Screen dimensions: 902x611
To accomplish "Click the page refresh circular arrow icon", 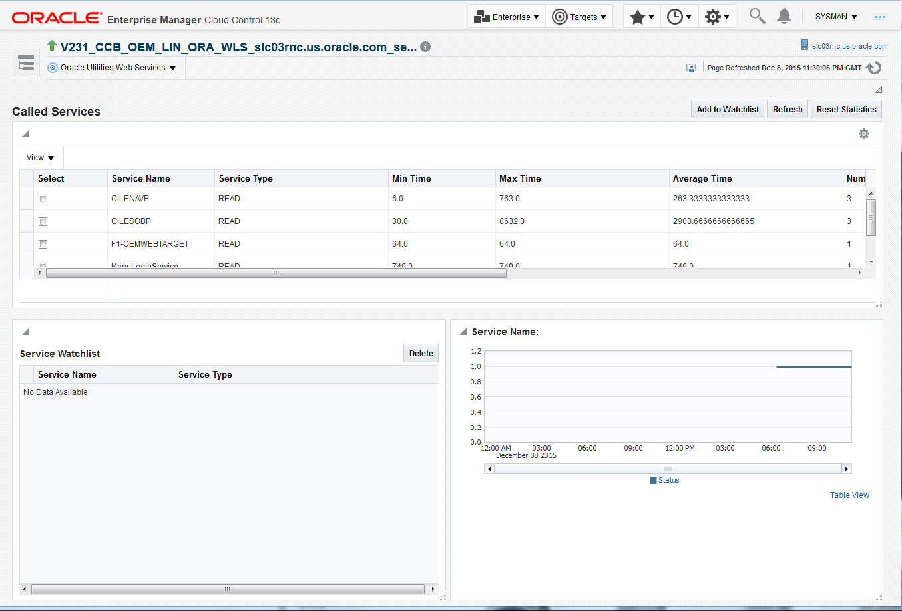I will 874,68.
